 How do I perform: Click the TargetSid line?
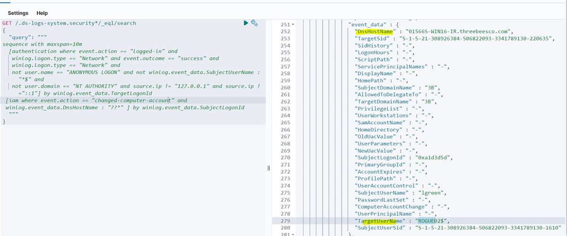pos(455,38)
